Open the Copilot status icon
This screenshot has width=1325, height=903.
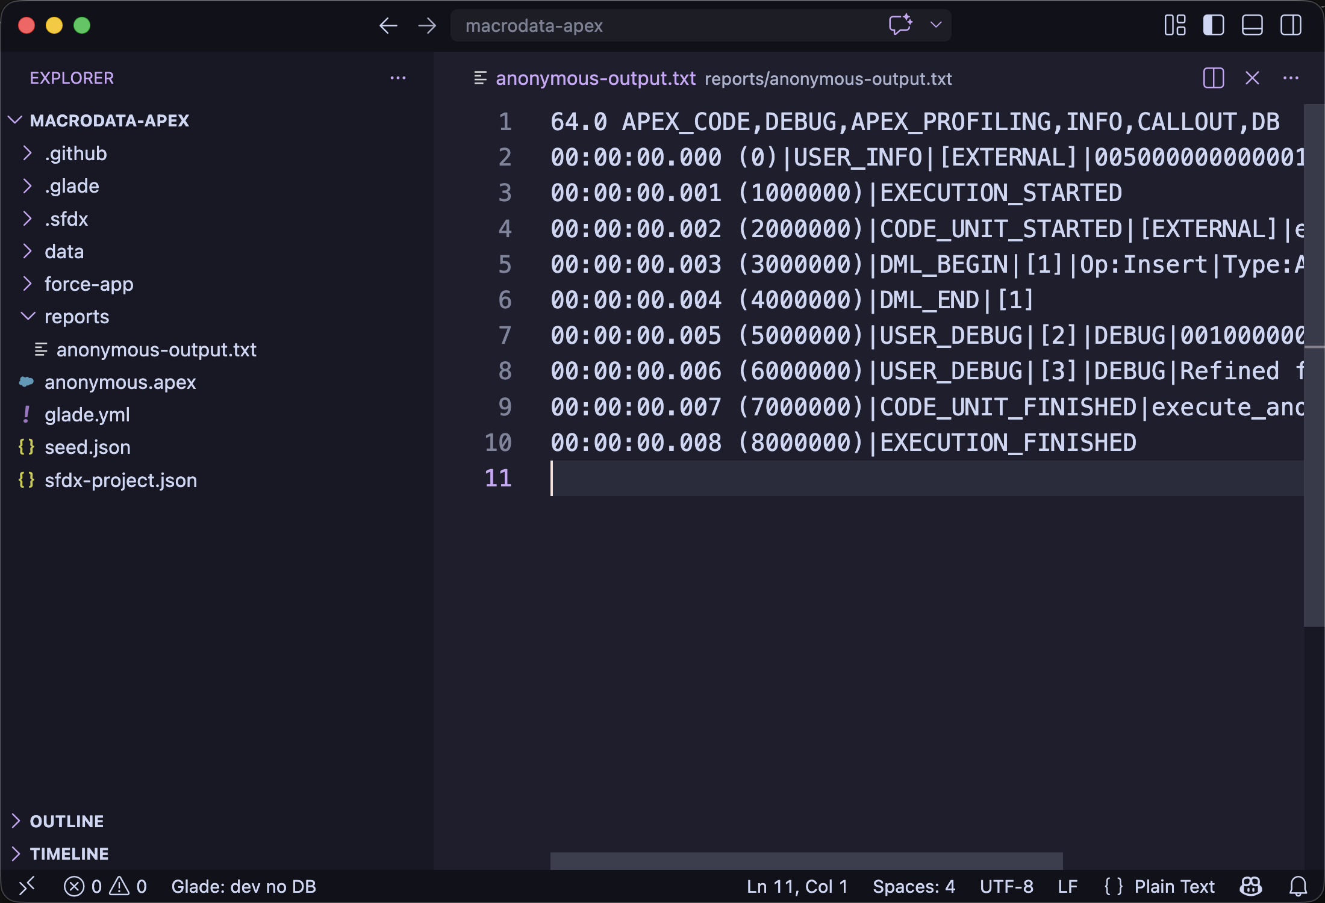1251,886
